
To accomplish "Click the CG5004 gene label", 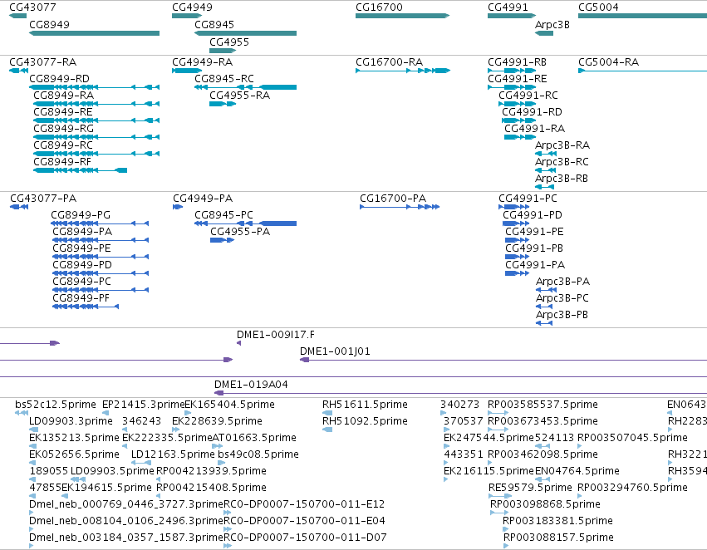I will tap(598, 7).
